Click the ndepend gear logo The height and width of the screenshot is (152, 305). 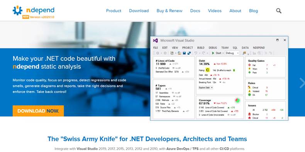click(x=17, y=10)
